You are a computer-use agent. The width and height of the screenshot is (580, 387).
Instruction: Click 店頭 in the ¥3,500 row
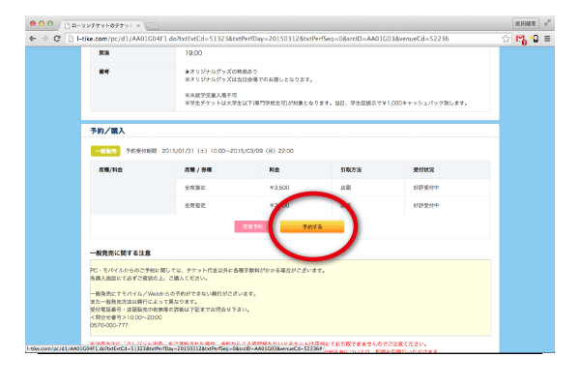(x=345, y=188)
